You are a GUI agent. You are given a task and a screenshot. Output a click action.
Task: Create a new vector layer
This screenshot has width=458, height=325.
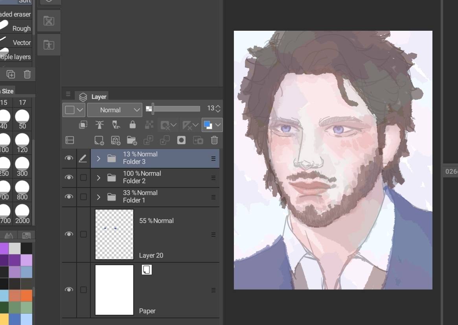(x=116, y=140)
